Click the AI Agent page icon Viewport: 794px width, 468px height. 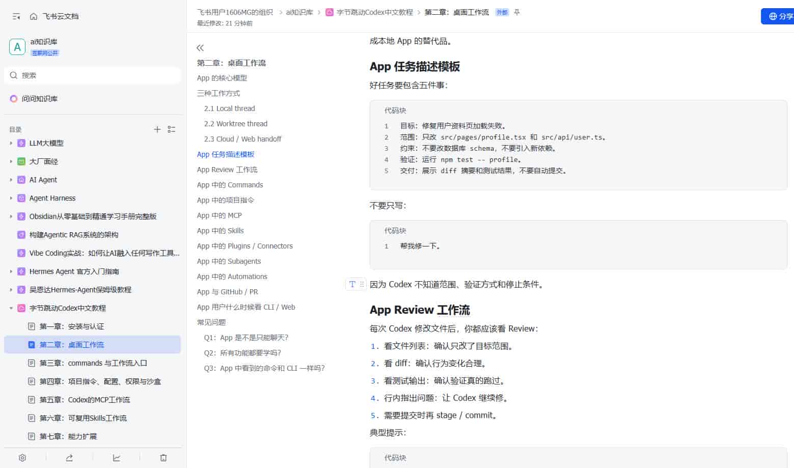tap(21, 180)
